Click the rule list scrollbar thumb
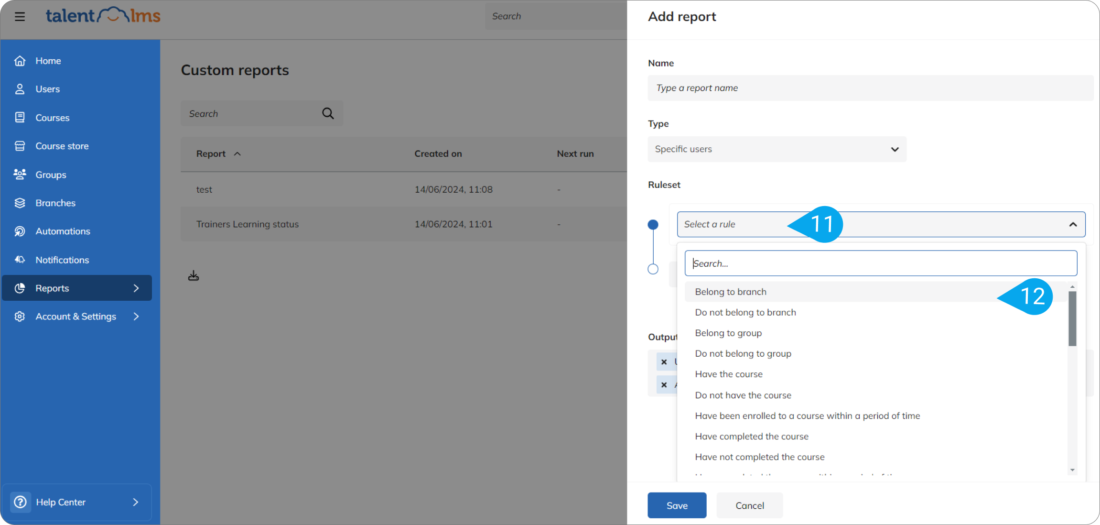The height and width of the screenshot is (525, 1100). (x=1072, y=318)
